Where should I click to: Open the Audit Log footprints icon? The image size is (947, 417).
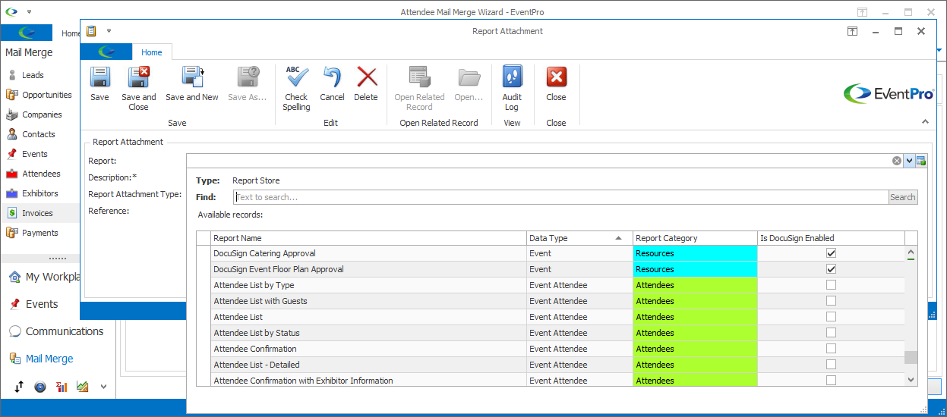pos(512,77)
